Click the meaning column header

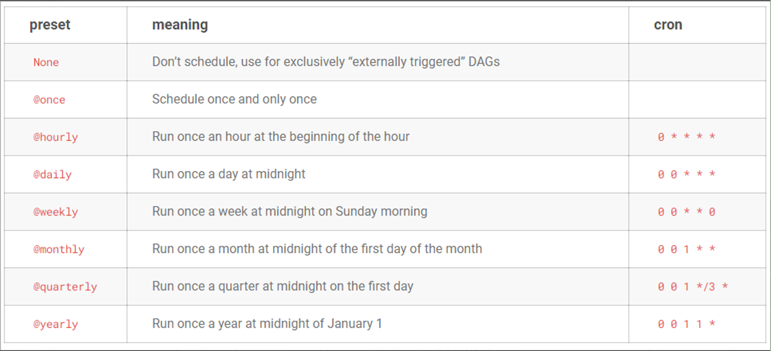(x=180, y=25)
